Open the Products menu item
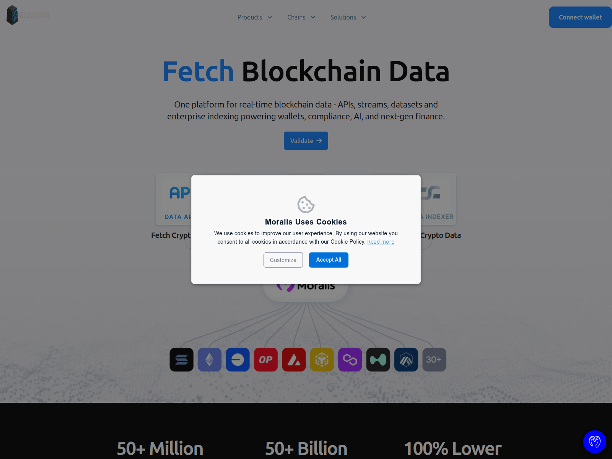This screenshot has height=459, width=612. click(250, 17)
